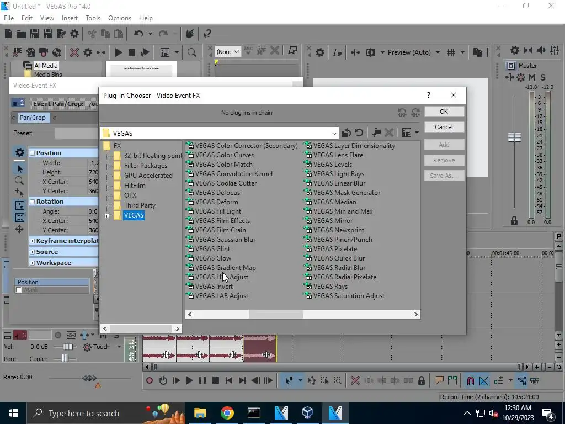Open the (None) trimmer dropdown
Screen dimensions: 565x424
coord(228,52)
